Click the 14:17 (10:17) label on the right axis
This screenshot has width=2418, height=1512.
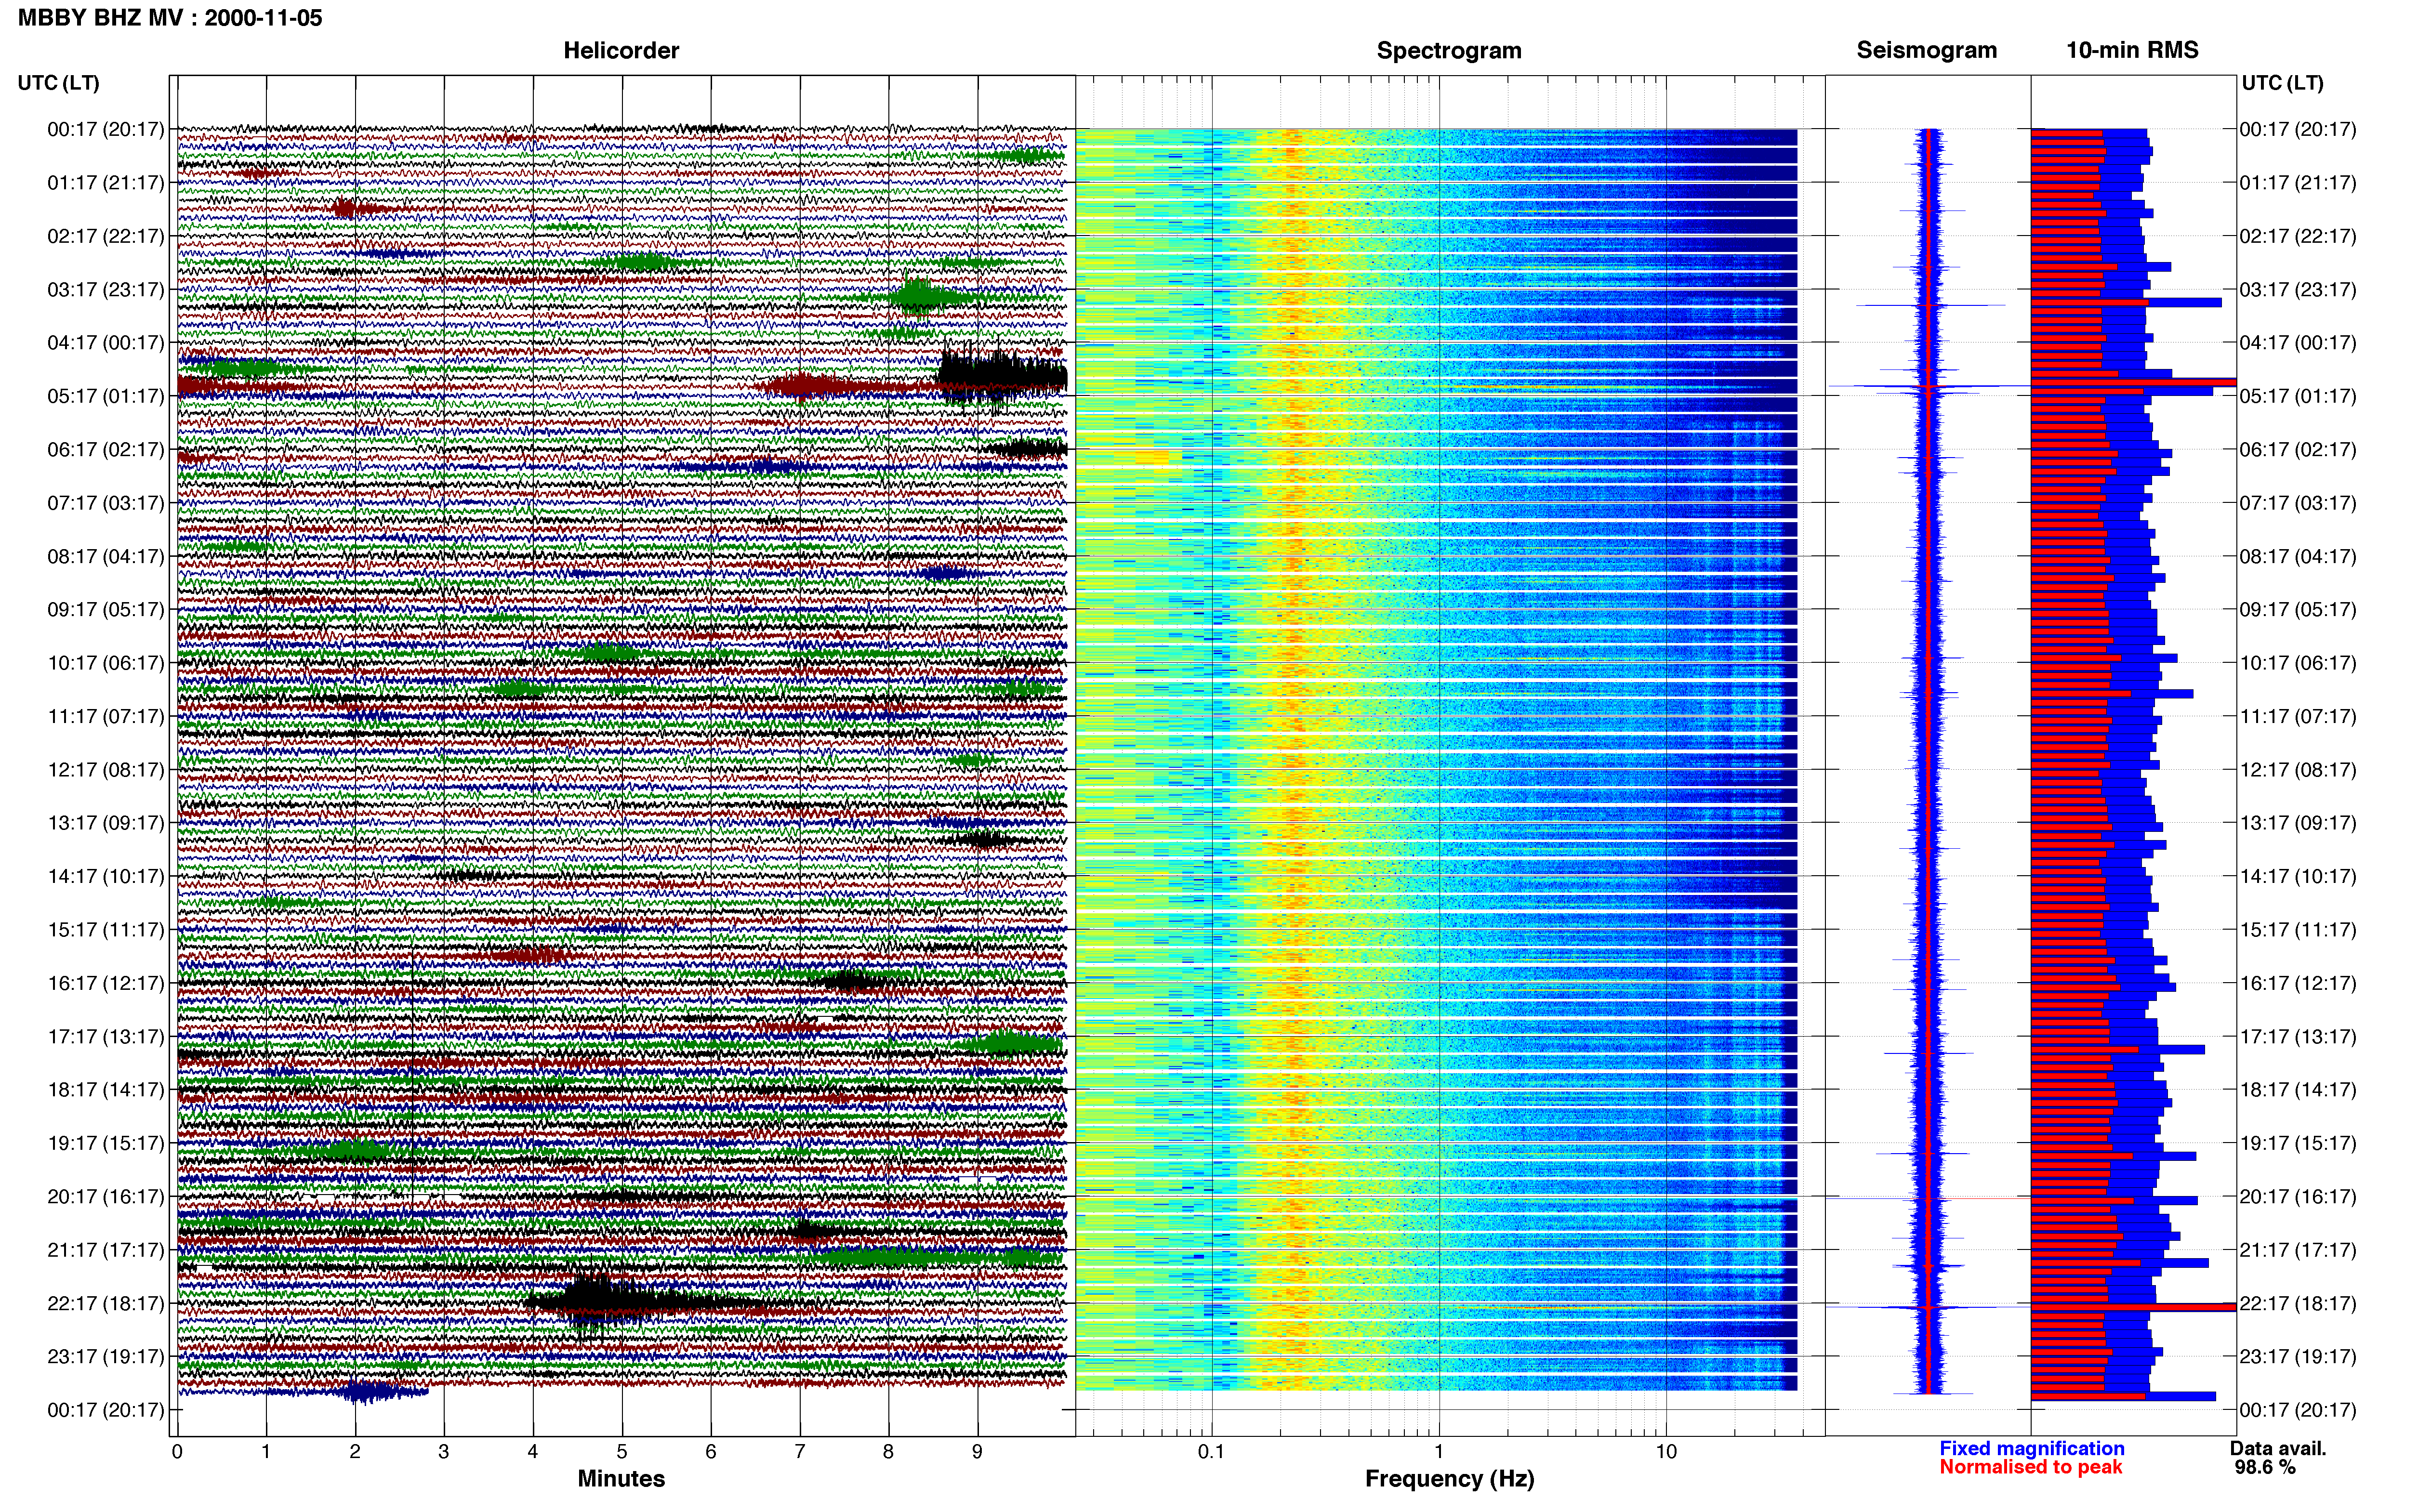pyautogui.click(x=2298, y=876)
